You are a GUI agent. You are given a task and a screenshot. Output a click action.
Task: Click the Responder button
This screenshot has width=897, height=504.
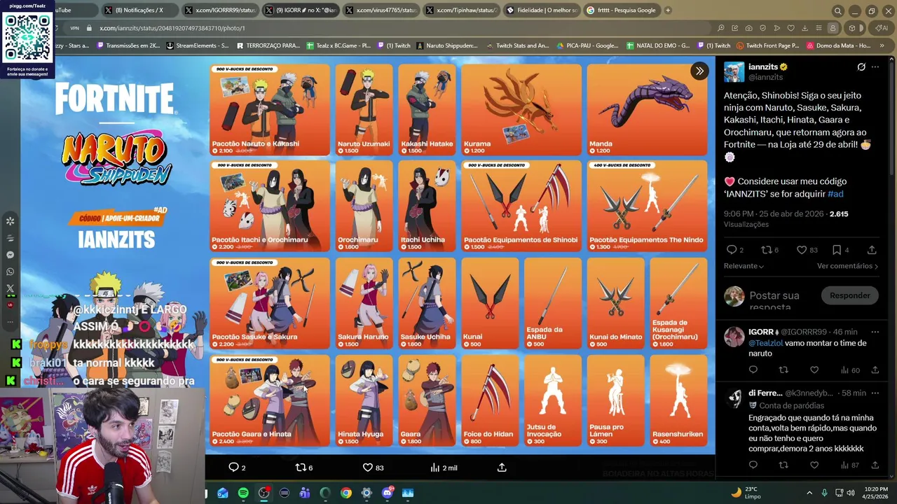[x=849, y=295]
